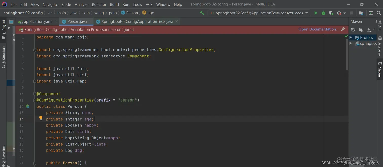Click the editor vertical scrollbar thumb

tap(347, 55)
